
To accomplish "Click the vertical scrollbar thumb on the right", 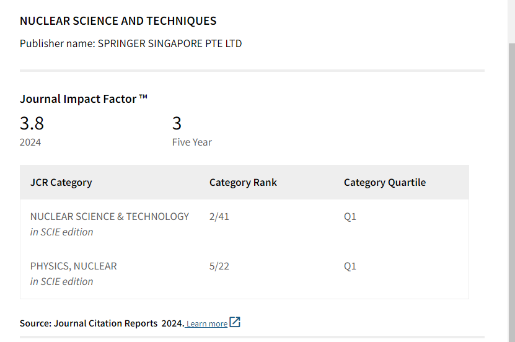I will pos(511,186).
